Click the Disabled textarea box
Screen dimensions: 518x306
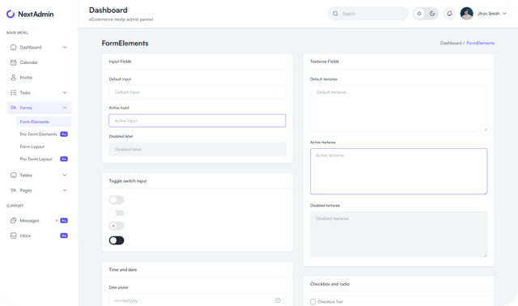pos(399,234)
